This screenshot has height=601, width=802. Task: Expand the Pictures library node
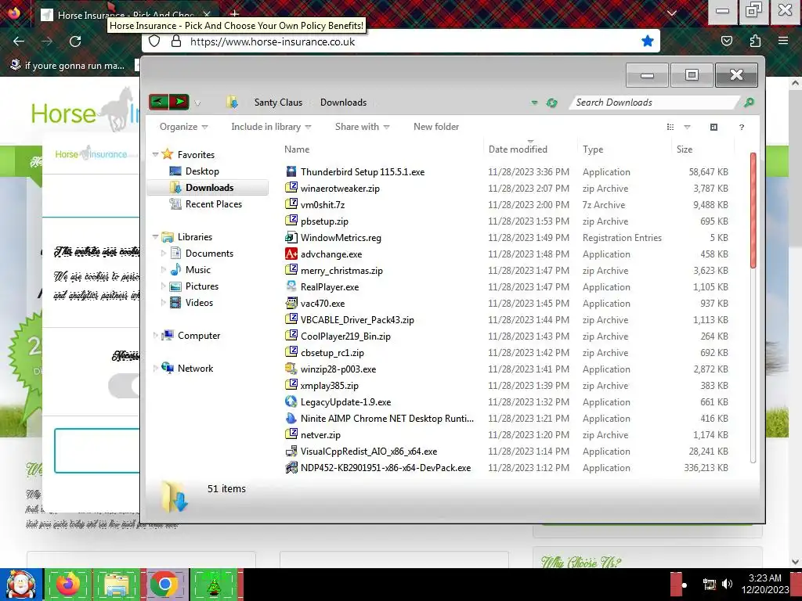click(x=163, y=286)
